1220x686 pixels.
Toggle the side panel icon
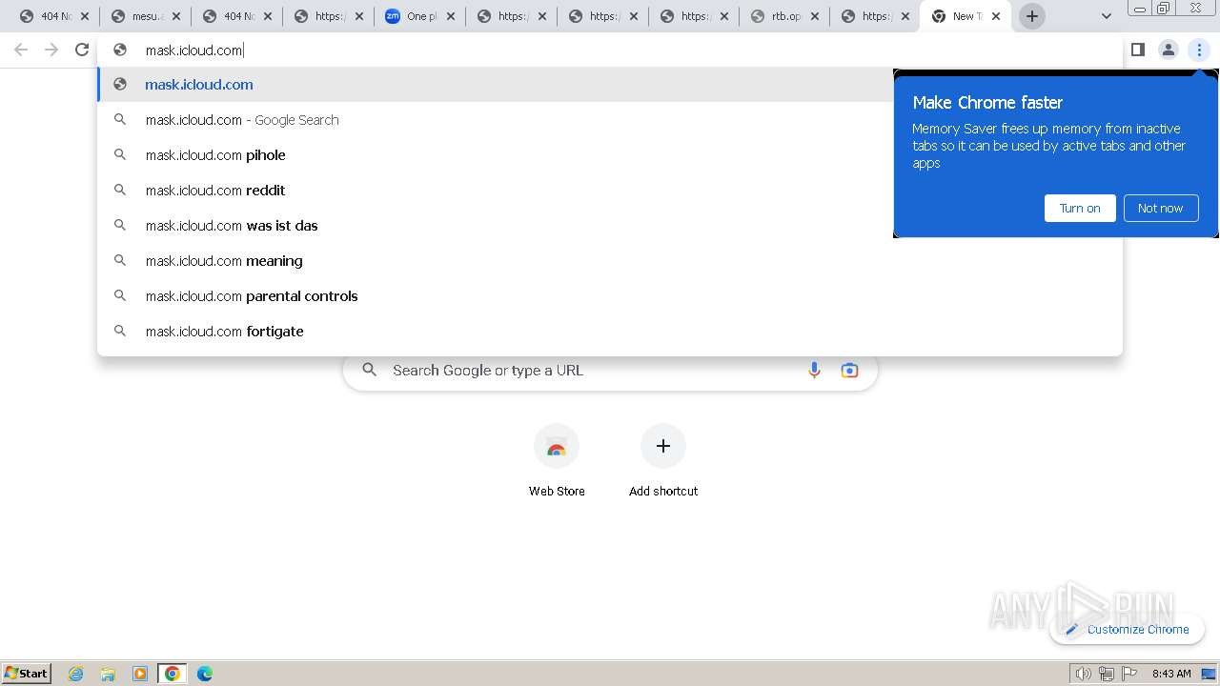coord(1138,50)
